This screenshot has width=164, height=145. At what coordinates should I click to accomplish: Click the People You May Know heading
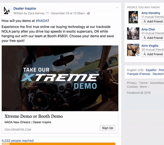point(143,8)
